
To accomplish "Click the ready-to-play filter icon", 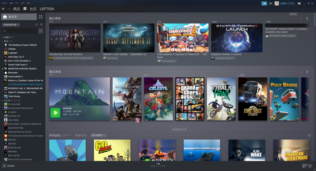I will click(41, 25).
